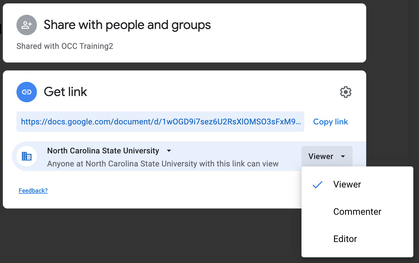This screenshot has height=263, width=419.
Task: Click the small caret on the Viewer button
Action: pos(343,156)
